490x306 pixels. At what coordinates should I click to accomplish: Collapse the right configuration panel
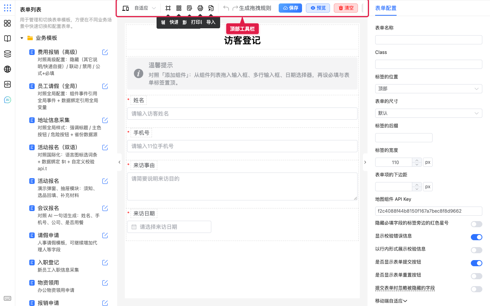pyautogui.click(x=365, y=162)
